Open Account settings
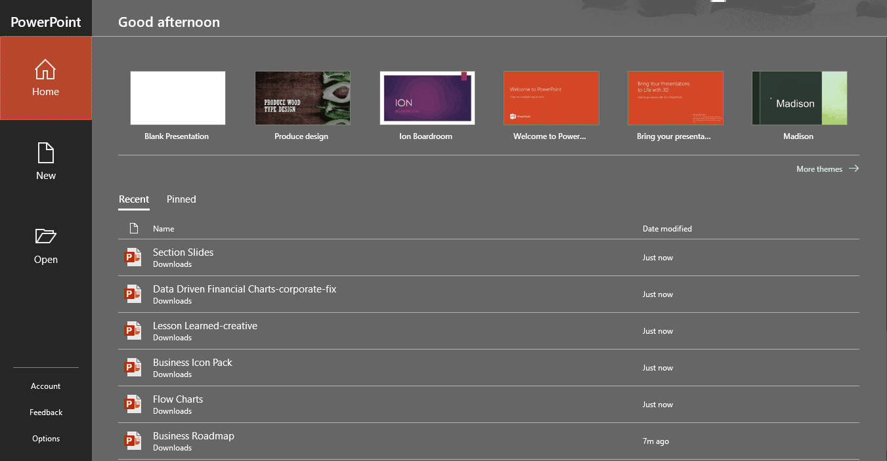 click(45, 386)
